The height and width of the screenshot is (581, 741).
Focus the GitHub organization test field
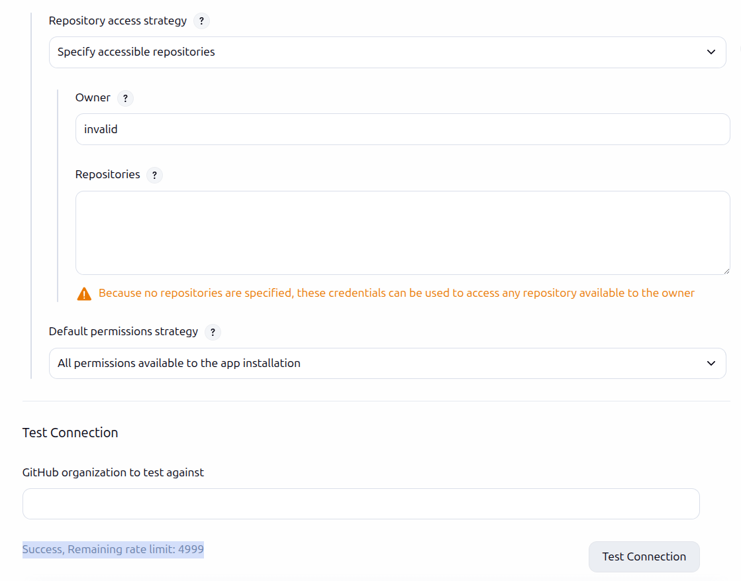[361, 504]
